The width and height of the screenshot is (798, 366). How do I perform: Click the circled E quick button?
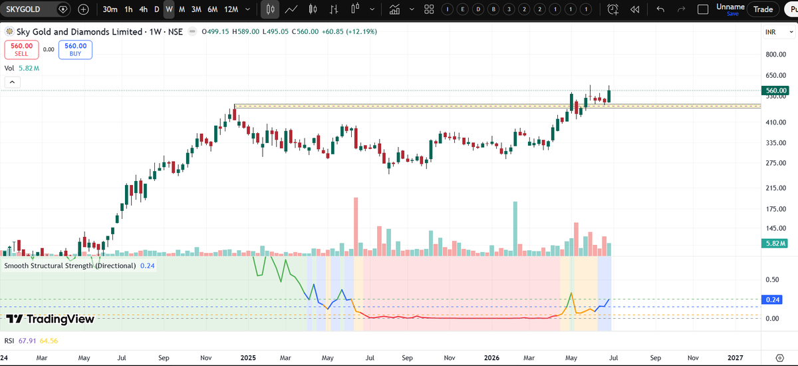(x=463, y=9)
